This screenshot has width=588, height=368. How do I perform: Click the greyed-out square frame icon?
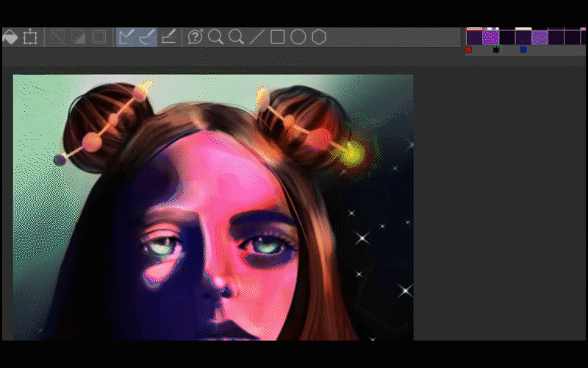pos(98,38)
